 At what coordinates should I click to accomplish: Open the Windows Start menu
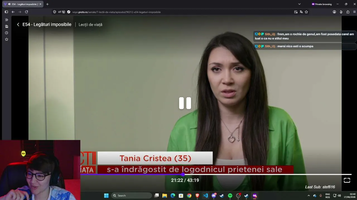[106, 196]
